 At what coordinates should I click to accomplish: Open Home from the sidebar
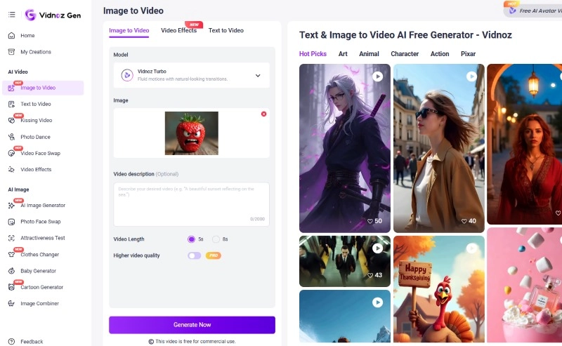coord(27,36)
